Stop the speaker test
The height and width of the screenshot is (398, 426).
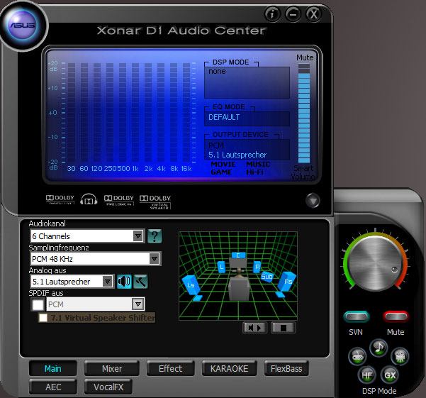pos(283,328)
